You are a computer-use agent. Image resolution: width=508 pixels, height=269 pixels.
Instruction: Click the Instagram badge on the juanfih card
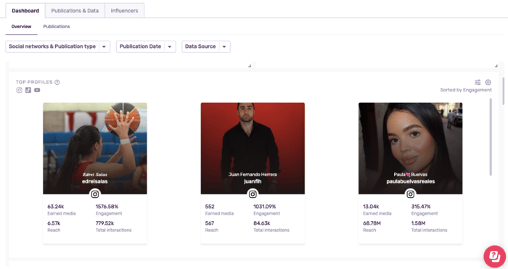click(x=253, y=194)
